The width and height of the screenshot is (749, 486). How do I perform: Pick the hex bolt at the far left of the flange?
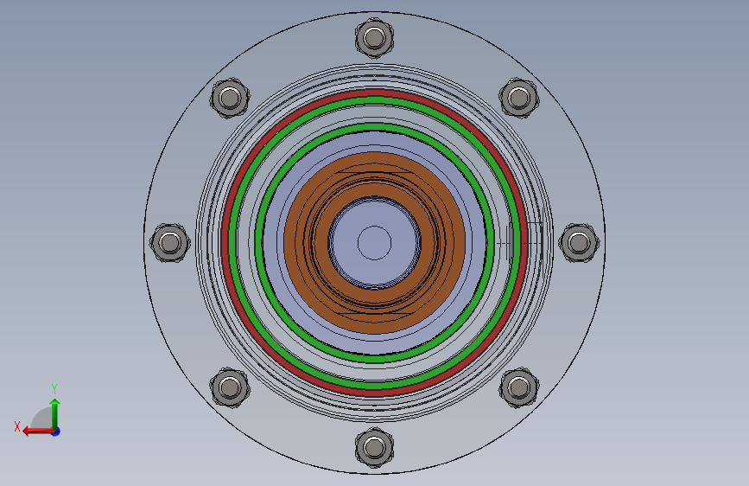coord(170,242)
